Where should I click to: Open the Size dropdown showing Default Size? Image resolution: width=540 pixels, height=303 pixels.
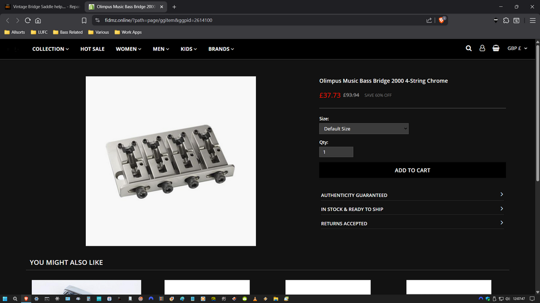point(363,129)
